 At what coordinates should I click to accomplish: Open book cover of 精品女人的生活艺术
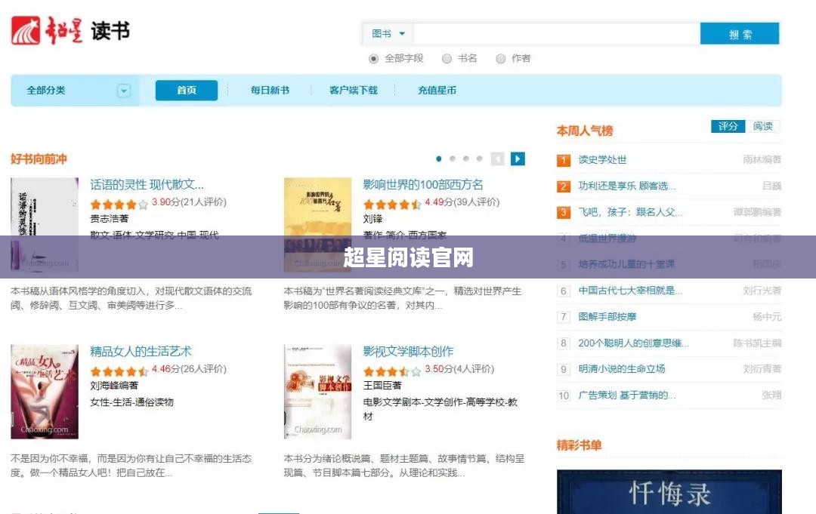click(45, 392)
